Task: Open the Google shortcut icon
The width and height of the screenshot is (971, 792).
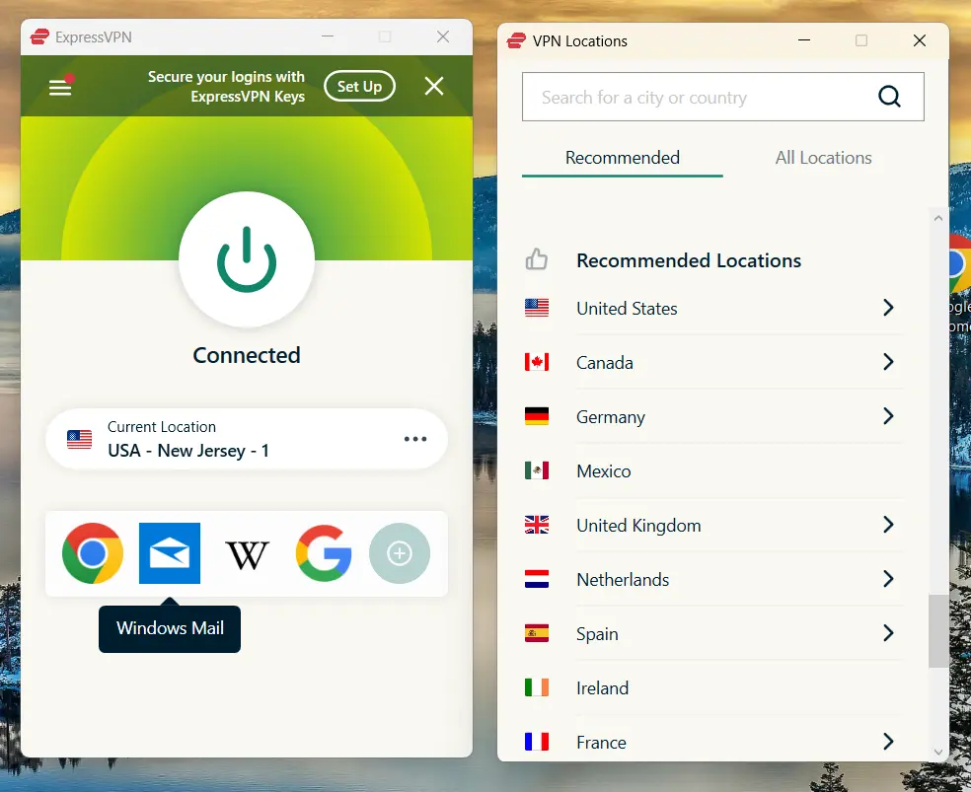Action: pyautogui.click(x=324, y=553)
